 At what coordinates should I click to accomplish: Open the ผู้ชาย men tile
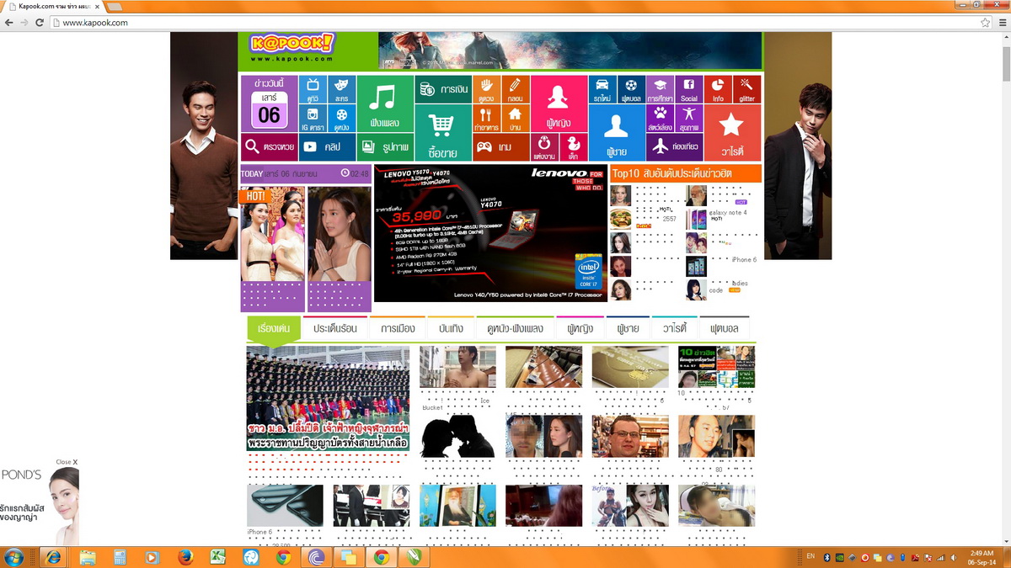tap(617, 132)
